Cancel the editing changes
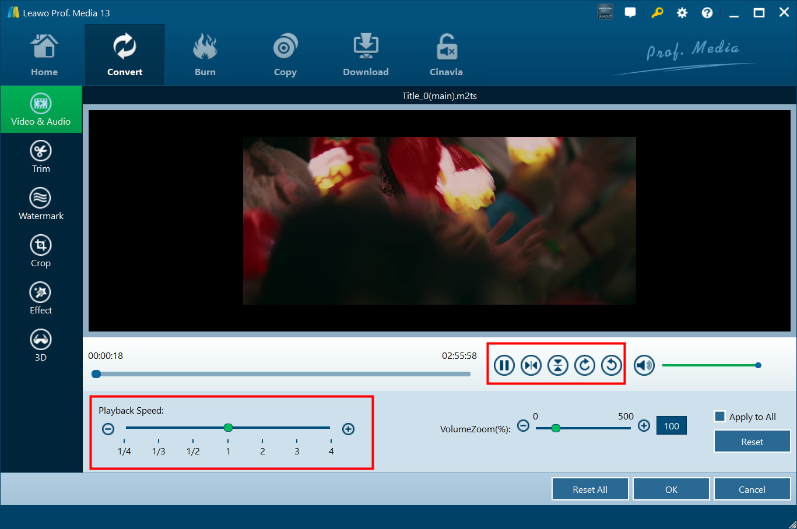This screenshot has width=797, height=529. click(x=752, y=489)
